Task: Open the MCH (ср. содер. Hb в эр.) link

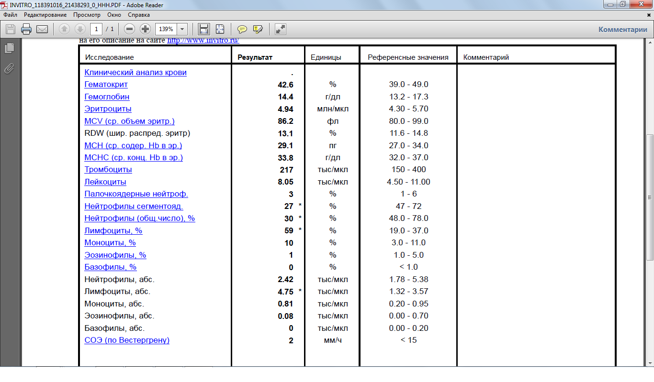Action: (x=133, y=145)
